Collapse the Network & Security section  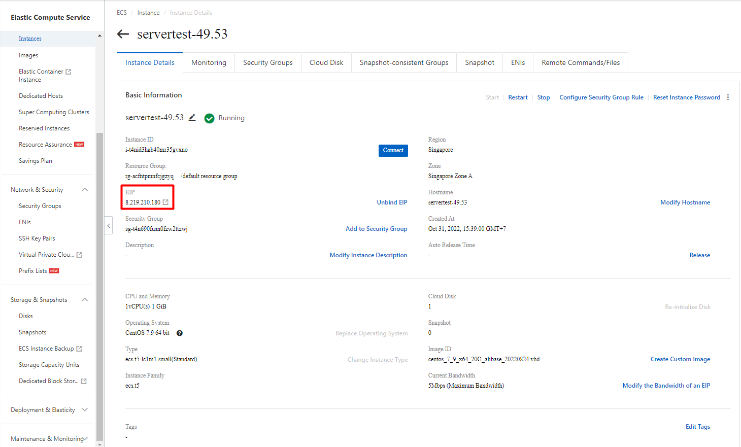(x=85, y=190)
